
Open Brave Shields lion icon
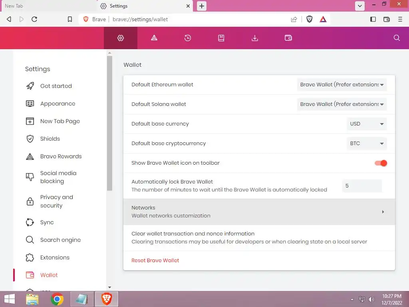click(310, 19)
